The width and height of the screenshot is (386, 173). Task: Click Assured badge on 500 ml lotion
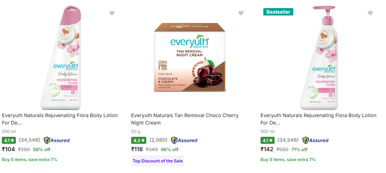(315, 140)
